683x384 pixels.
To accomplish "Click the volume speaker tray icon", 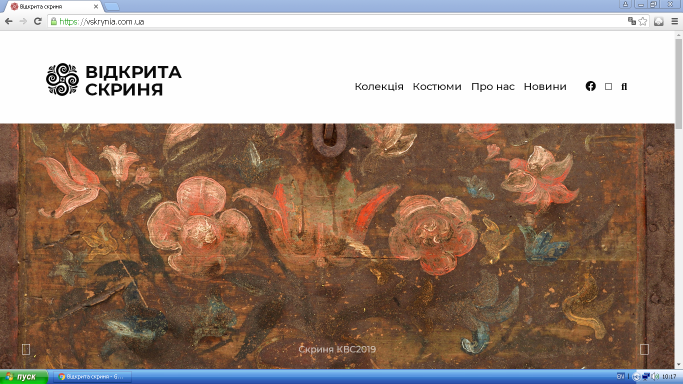I will [655, 376].
